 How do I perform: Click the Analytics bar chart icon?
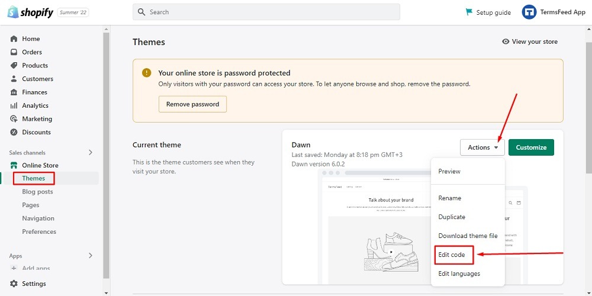click(14, 106)
